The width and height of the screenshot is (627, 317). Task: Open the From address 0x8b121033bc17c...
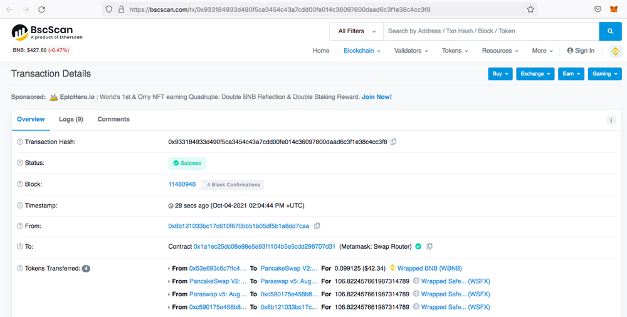click(239, 226)
